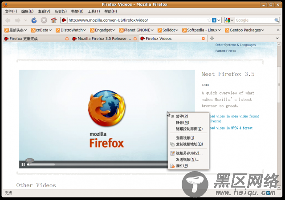
Task: Click the scrollbar up arrow
Action: pyautogui.click(x=279, y=44)
